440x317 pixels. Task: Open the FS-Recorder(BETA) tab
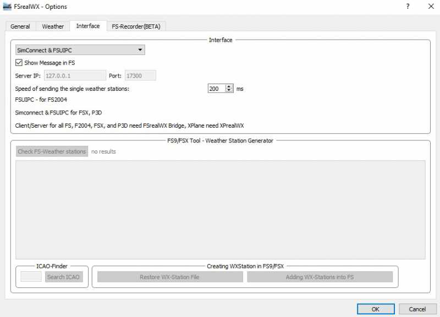point(136,26)
